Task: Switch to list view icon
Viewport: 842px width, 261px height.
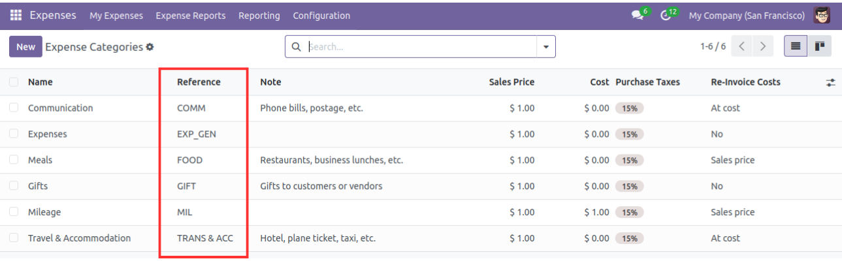Action: point(796,46)
